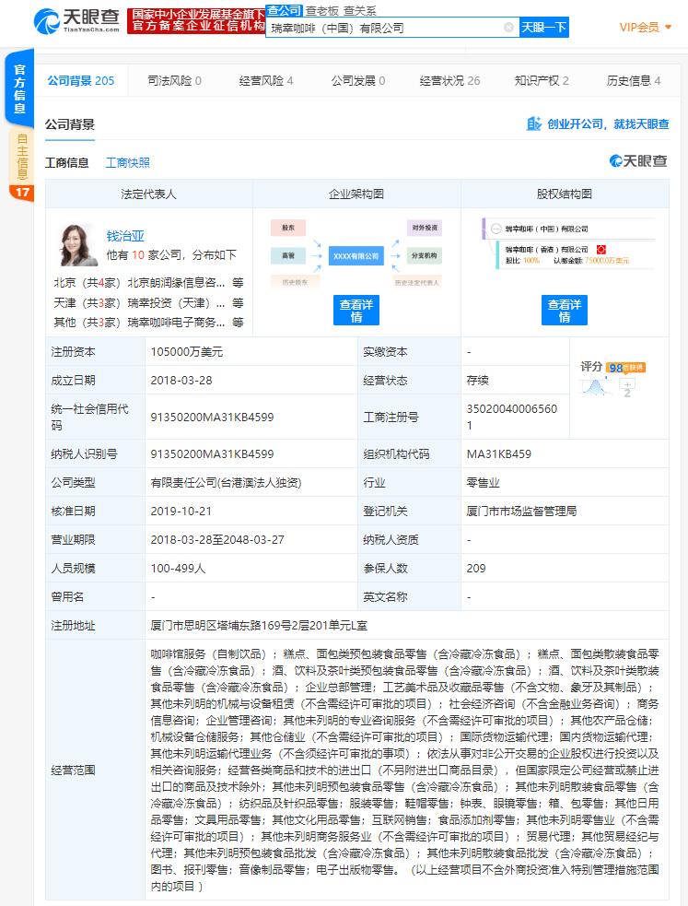The image size is (688, 906).
Task: Click the business term 2018-03-28至2048-03-27
Action: point(217,540)
